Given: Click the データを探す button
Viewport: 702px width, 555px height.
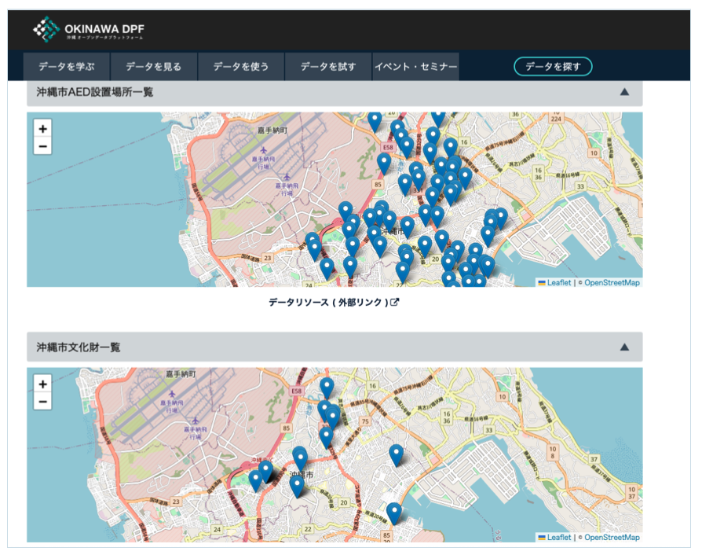Looking at the screenshot, I should pyautogui.click(x=553, y=67).
